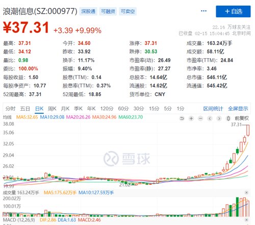This screenshot has height=225, width=255.
Task: Close the volume indicator panel
Action: [x=246, y=193]
